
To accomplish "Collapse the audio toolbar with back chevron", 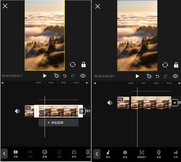I will coord(97,154).
